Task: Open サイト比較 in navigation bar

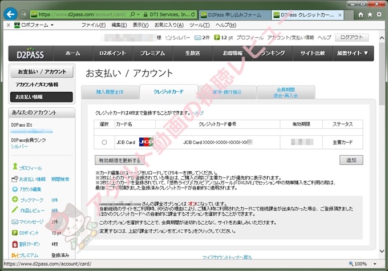Action: click(313, 53)
